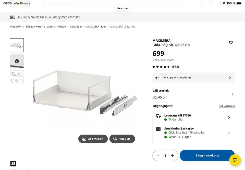Image resolution: width=245 pixels, height=170 pixels.
Task: Click the payment hand icon beside Dela upp din betalning
Action: [157, 77]
